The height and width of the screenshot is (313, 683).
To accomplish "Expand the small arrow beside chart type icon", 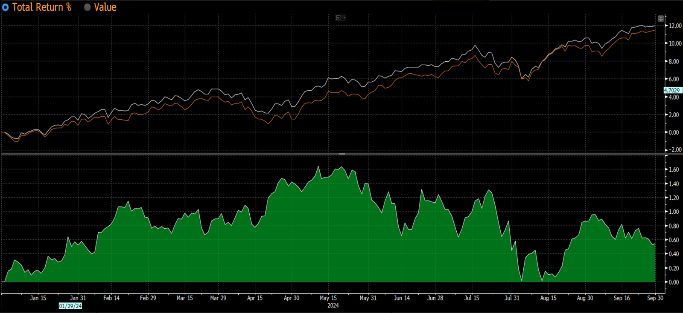I will tap(344, 18).
